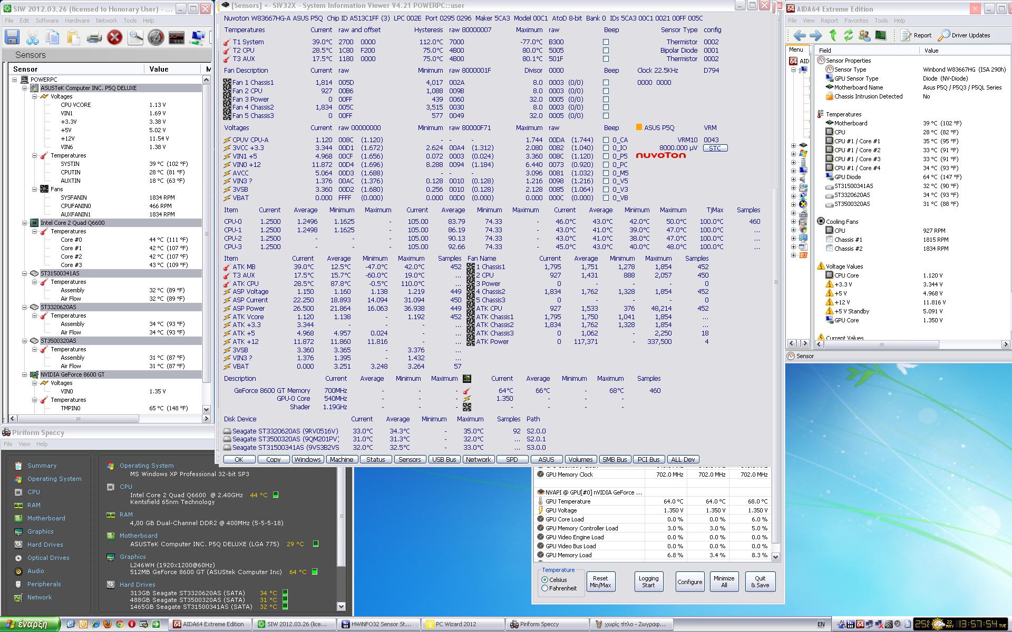Screen dimensions: 1012x632
Task: Click the Print icon in SIW toolbar
Action: pyautogui.click(x=94, y=37)
